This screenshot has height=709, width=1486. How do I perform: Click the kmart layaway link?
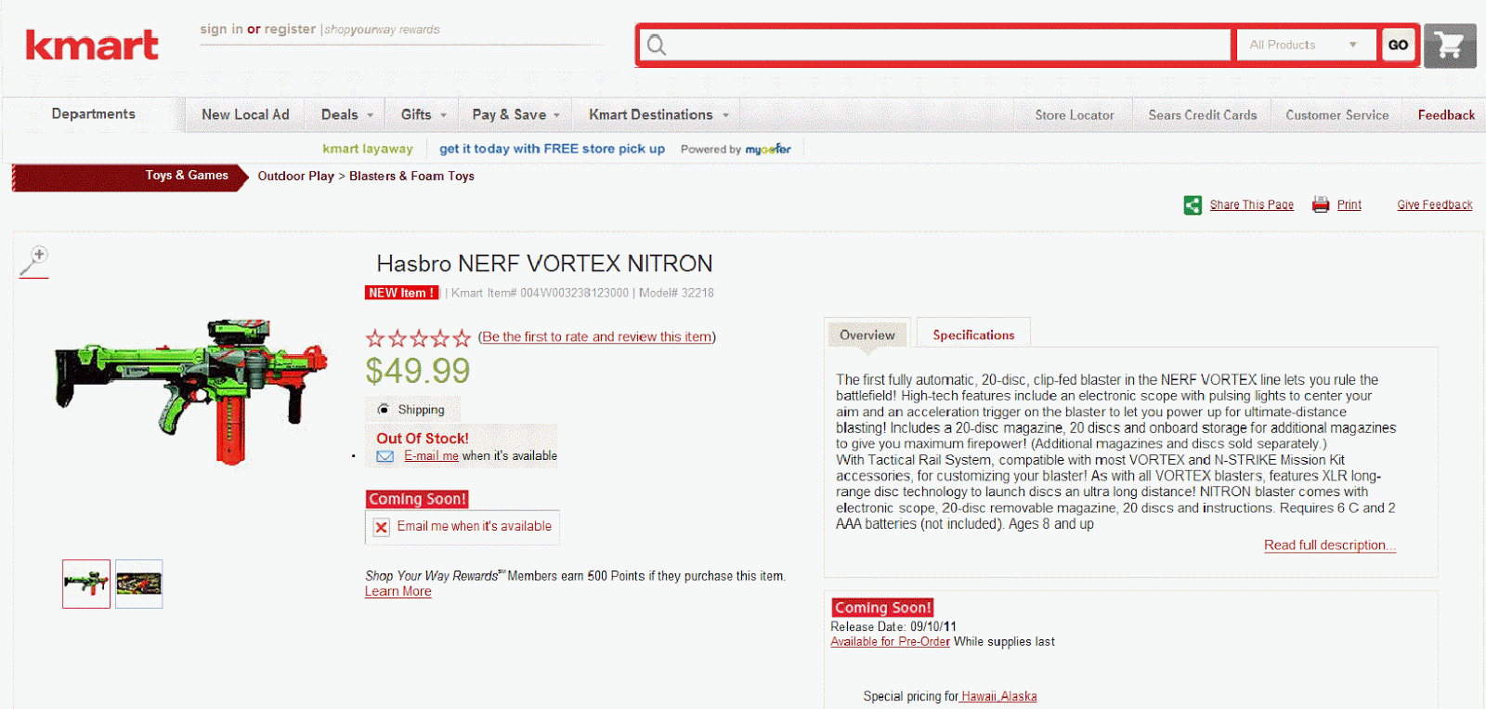point(368,149)
